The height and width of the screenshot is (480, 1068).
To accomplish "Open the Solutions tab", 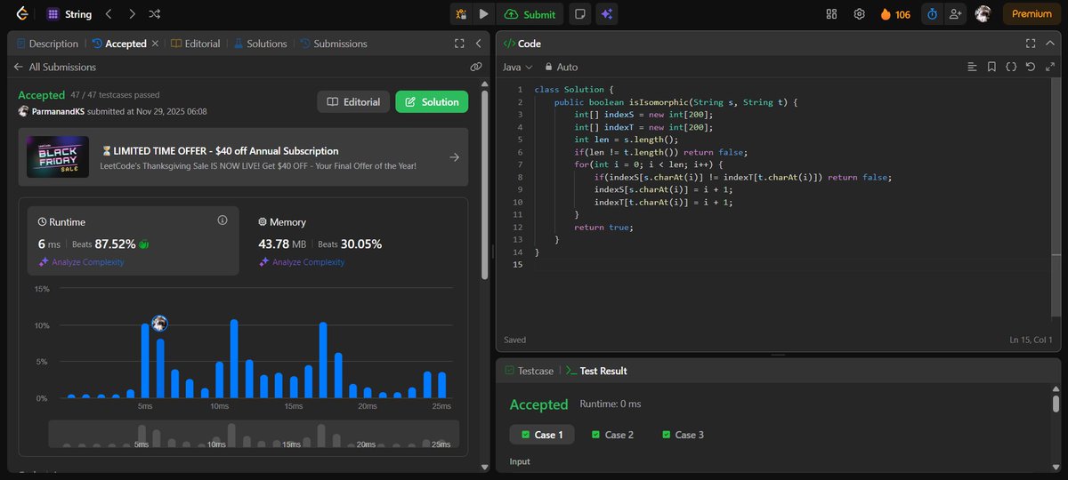I will [260, 44].
